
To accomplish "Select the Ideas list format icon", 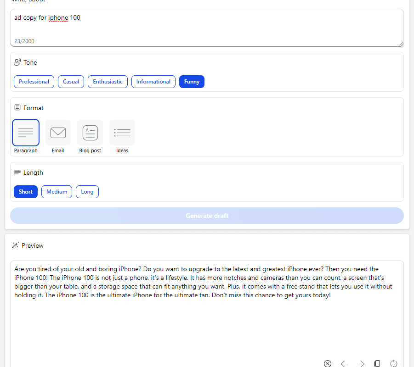I will (122, 133).
